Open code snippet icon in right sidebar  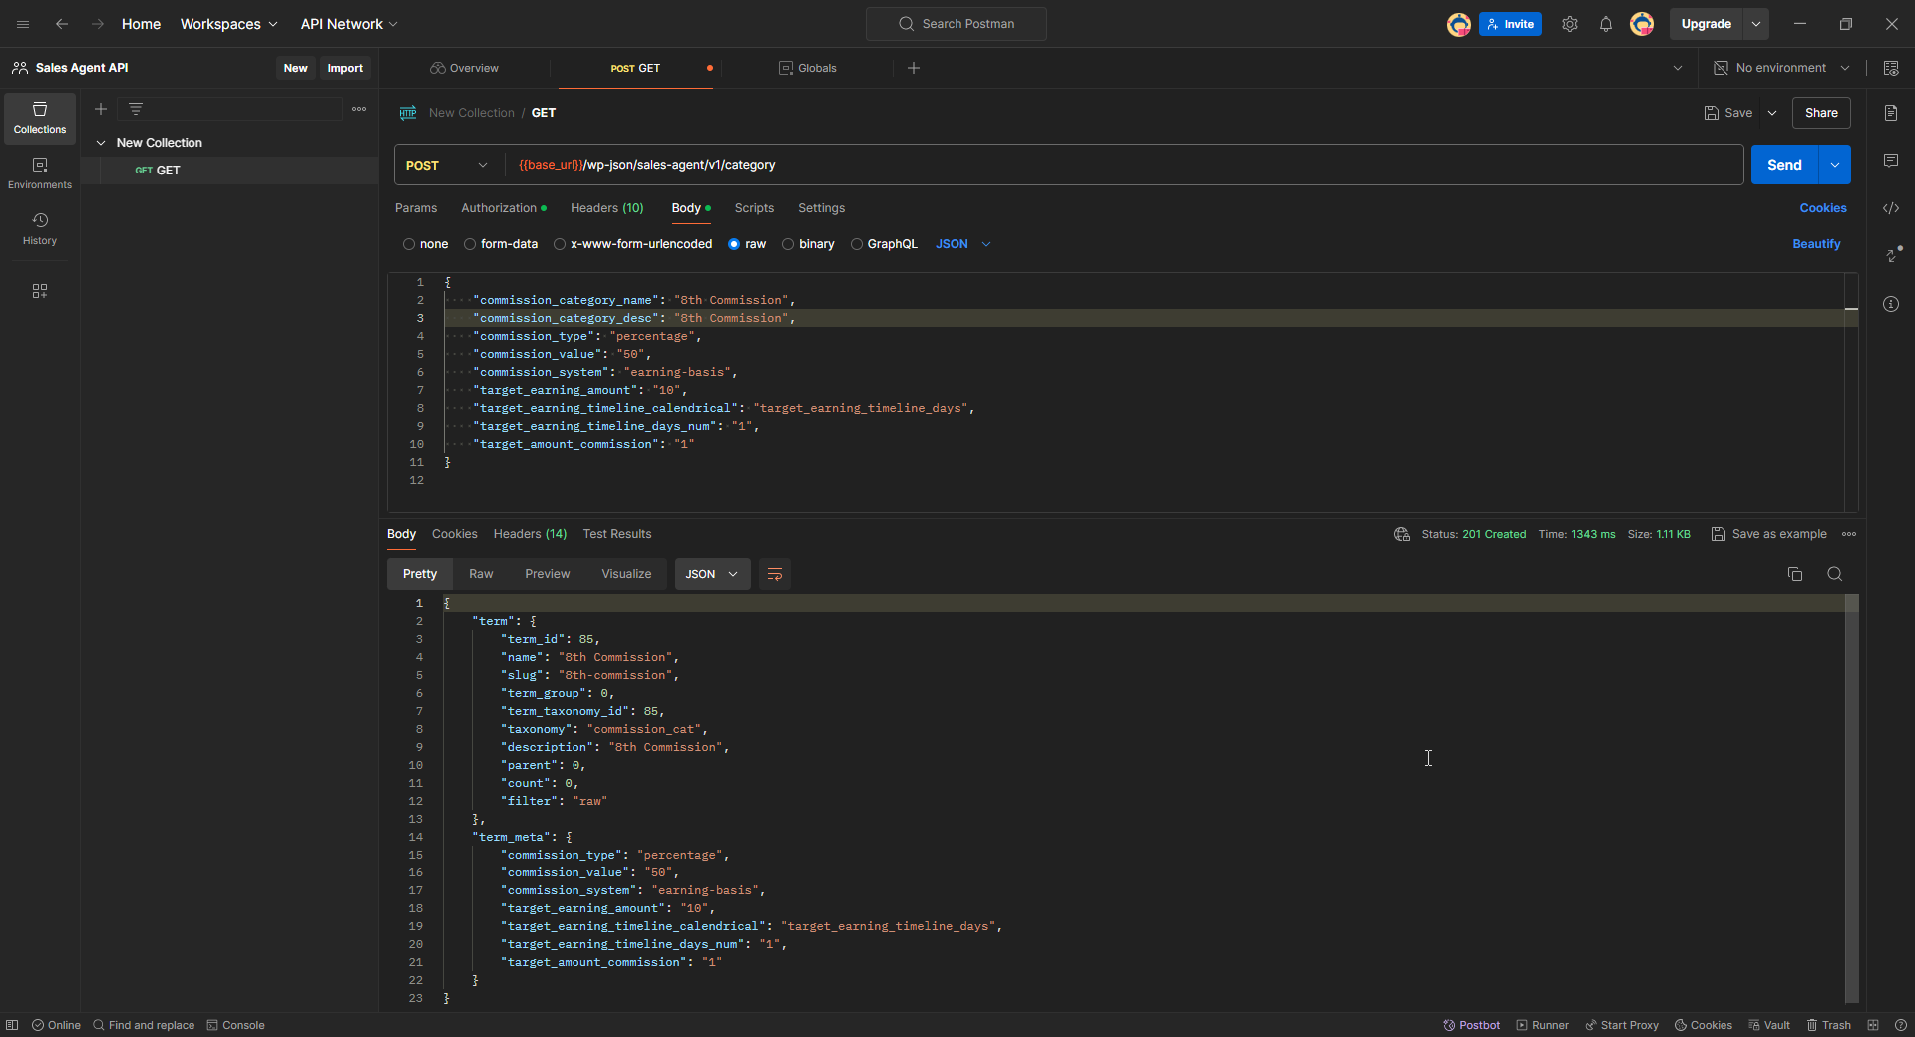pyautogui.click(x=1891, y=208)
